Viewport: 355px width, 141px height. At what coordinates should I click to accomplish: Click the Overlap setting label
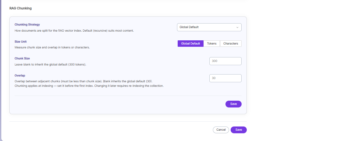(20, 76)
